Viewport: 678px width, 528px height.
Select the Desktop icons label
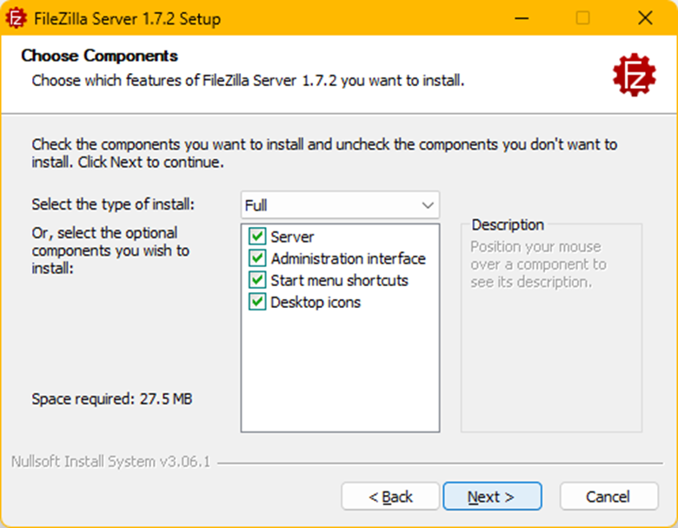(x=316, y=302)
